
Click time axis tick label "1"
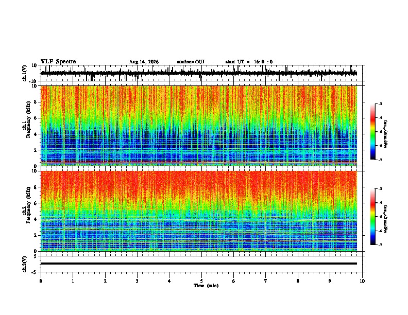73,281
